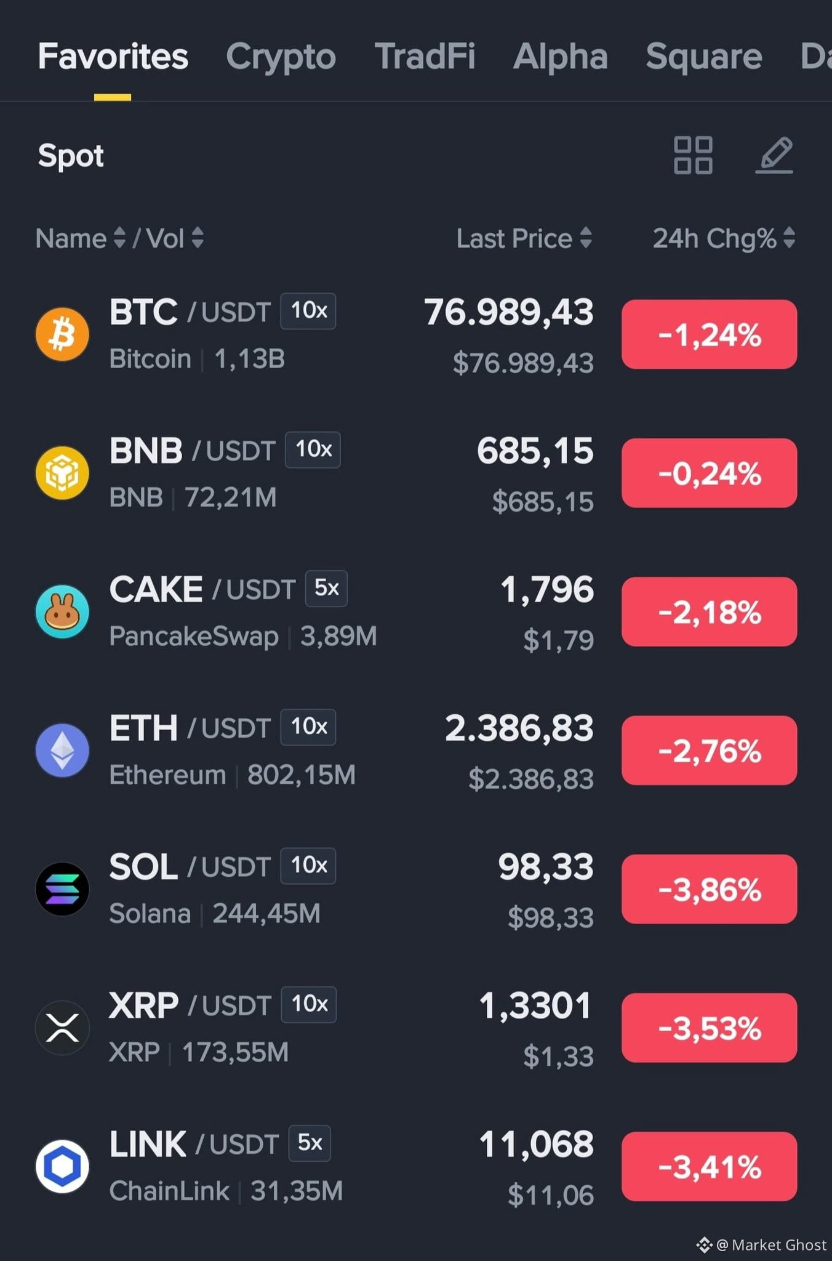Tap the ChainLink hexagon logo

(62, 1166)
